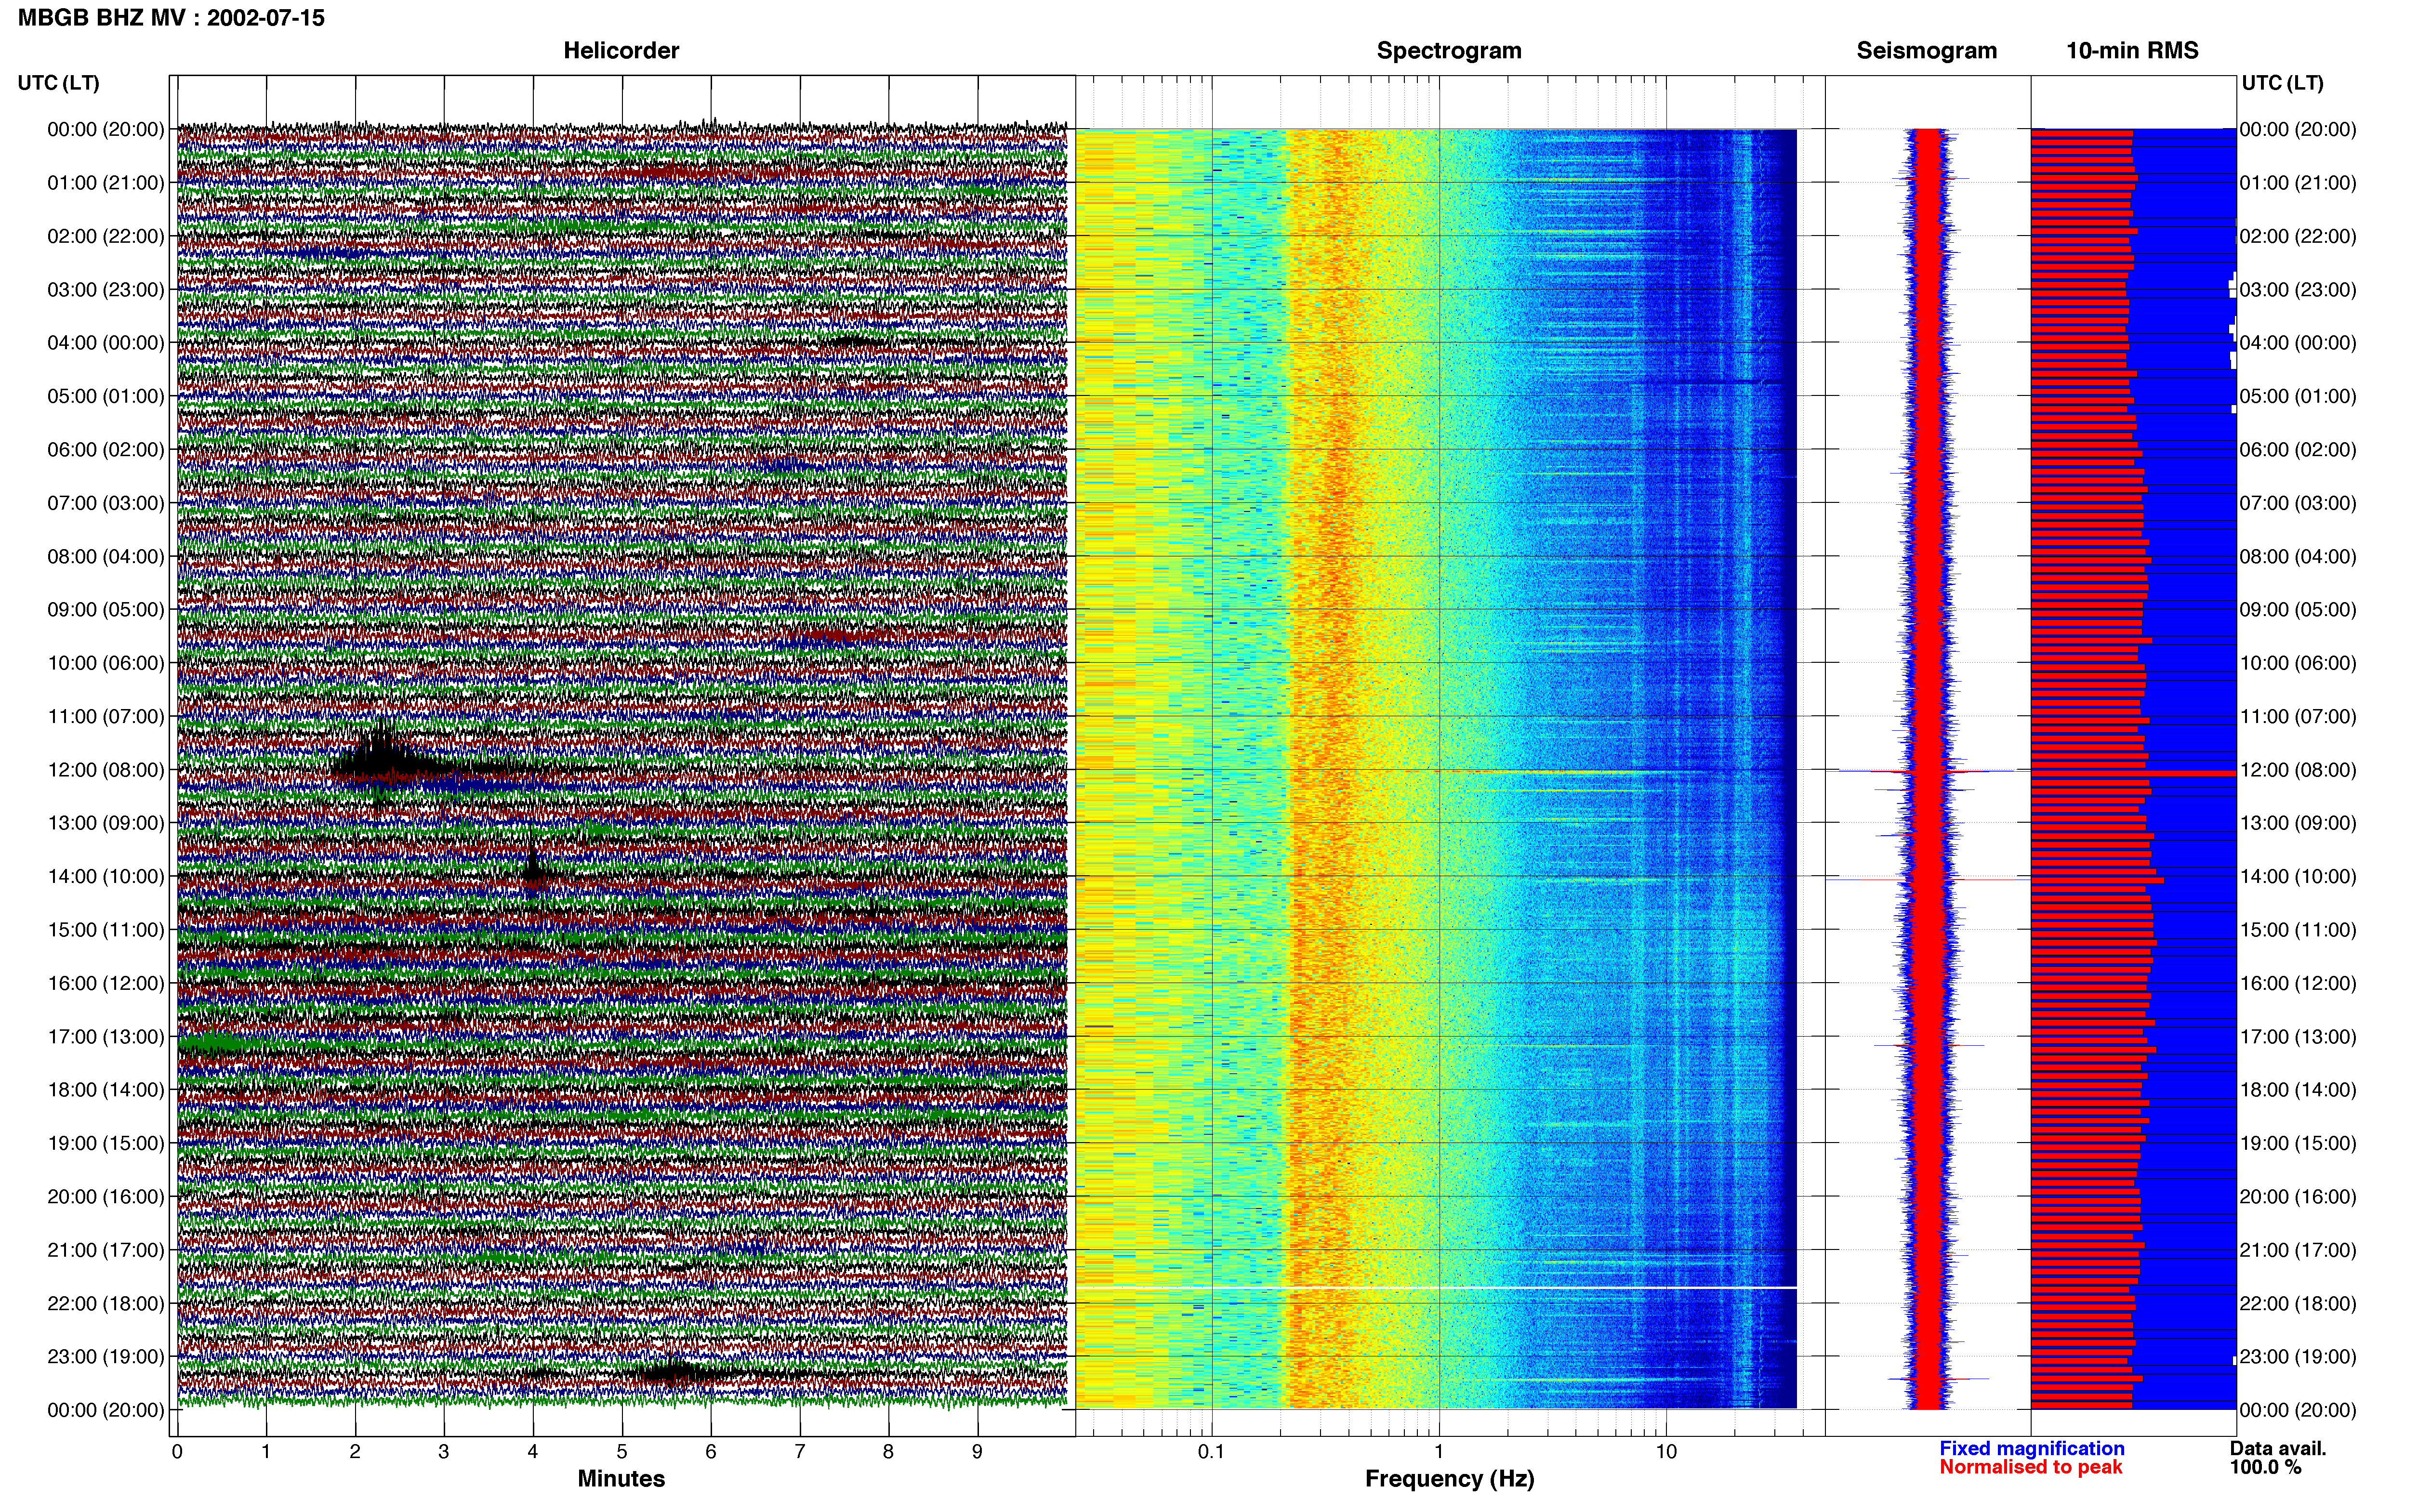This screenshot has height=1512, width=2418.
Task: Click the seismogram spike at 14:00
Action: 1928,879
